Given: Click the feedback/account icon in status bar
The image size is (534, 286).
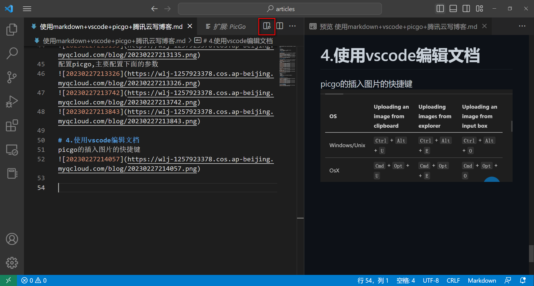Looking at the screenshot, I should click(x=508, y=280).
